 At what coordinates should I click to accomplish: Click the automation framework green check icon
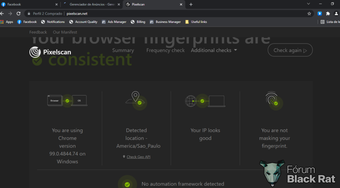pos(127,184)
